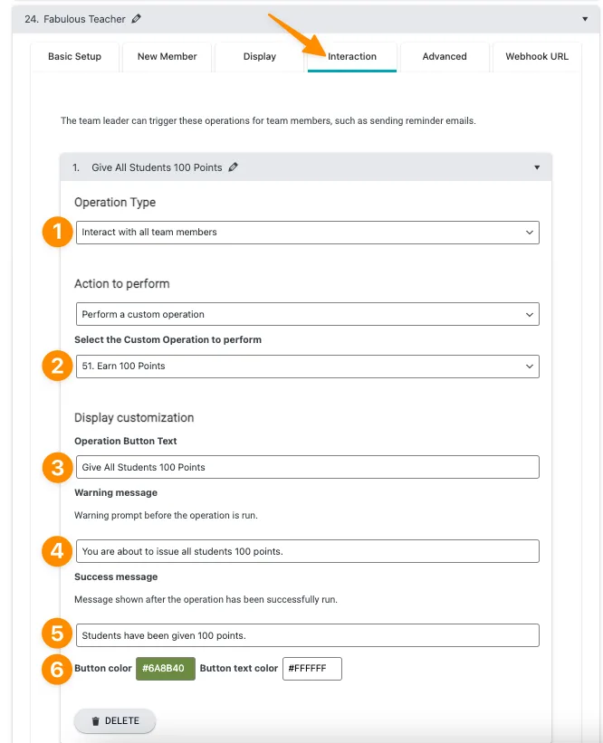The height and width of the screenshot is (743, 603).
Task: Select the Interaction tab
Action: click(x=352, y=57)
